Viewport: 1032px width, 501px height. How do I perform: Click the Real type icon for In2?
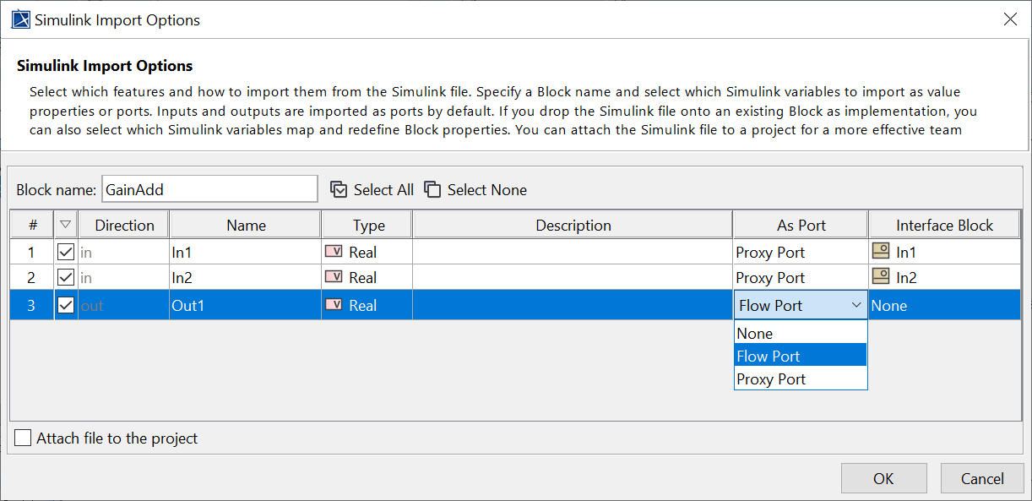click(334, 277)
